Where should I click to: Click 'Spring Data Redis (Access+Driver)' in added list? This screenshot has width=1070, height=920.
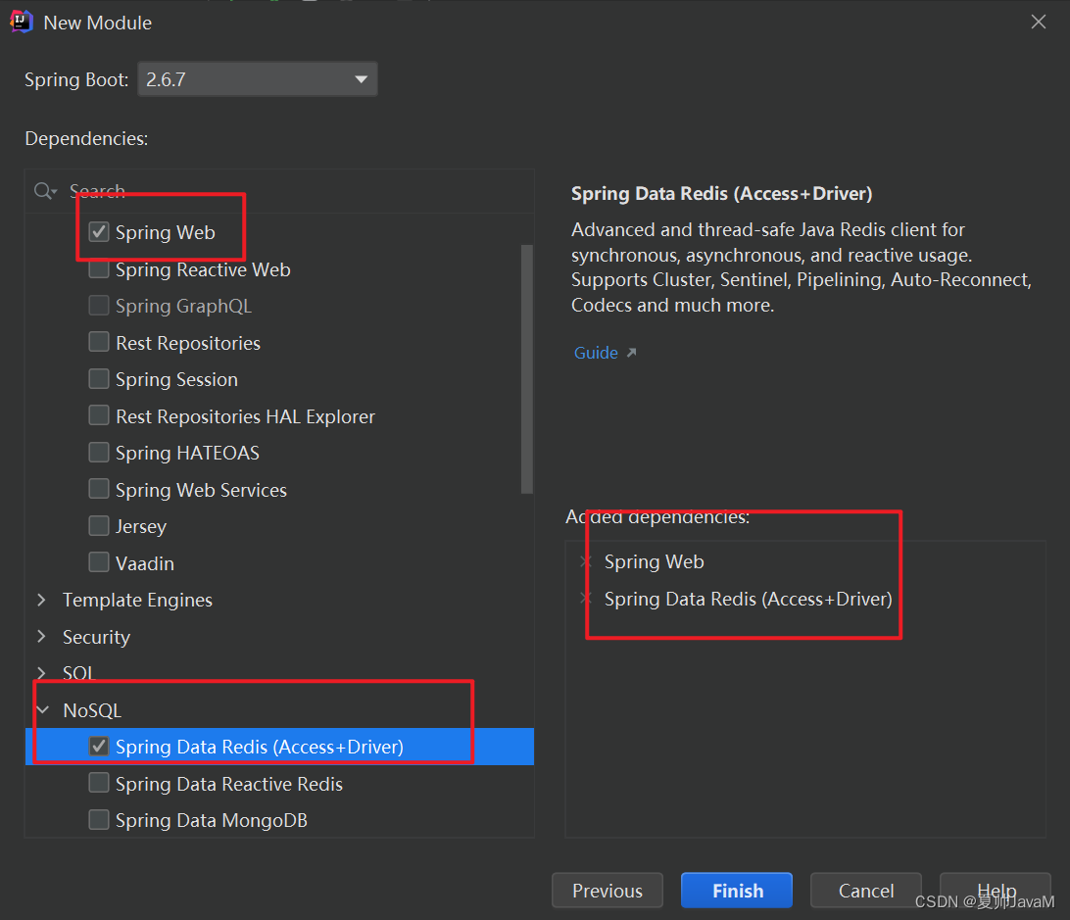[748, 599]
